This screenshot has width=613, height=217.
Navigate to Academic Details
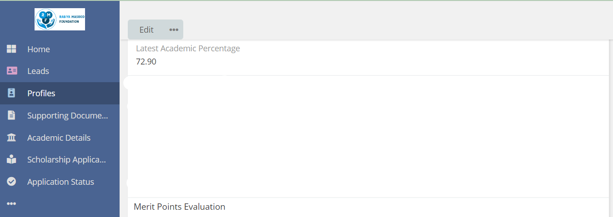click(x=59, y=138)
